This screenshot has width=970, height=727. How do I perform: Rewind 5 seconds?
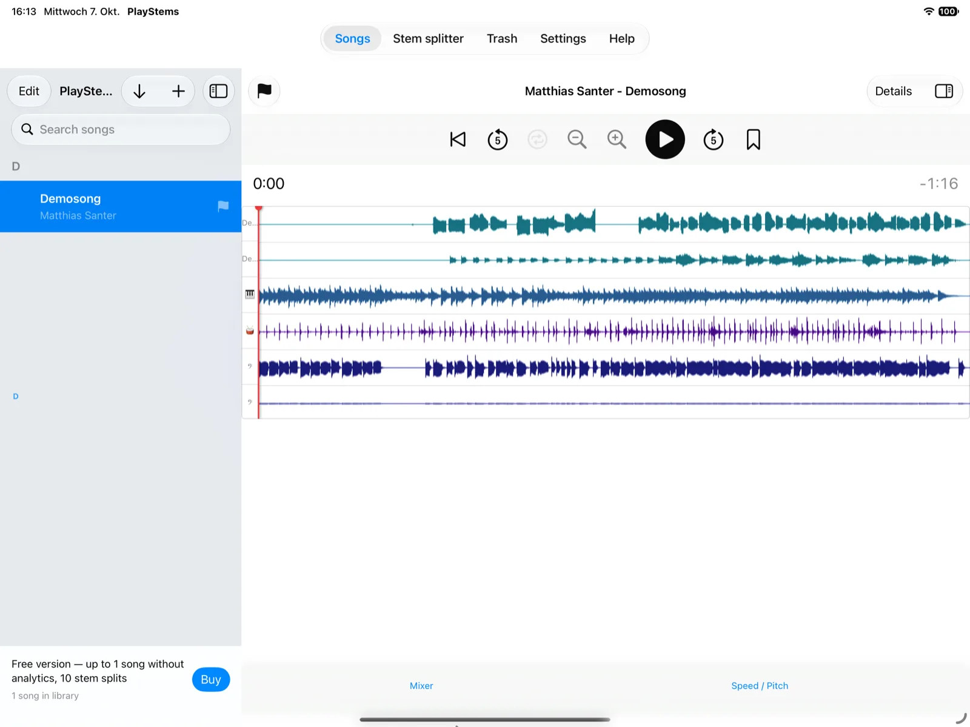(498, 139)
